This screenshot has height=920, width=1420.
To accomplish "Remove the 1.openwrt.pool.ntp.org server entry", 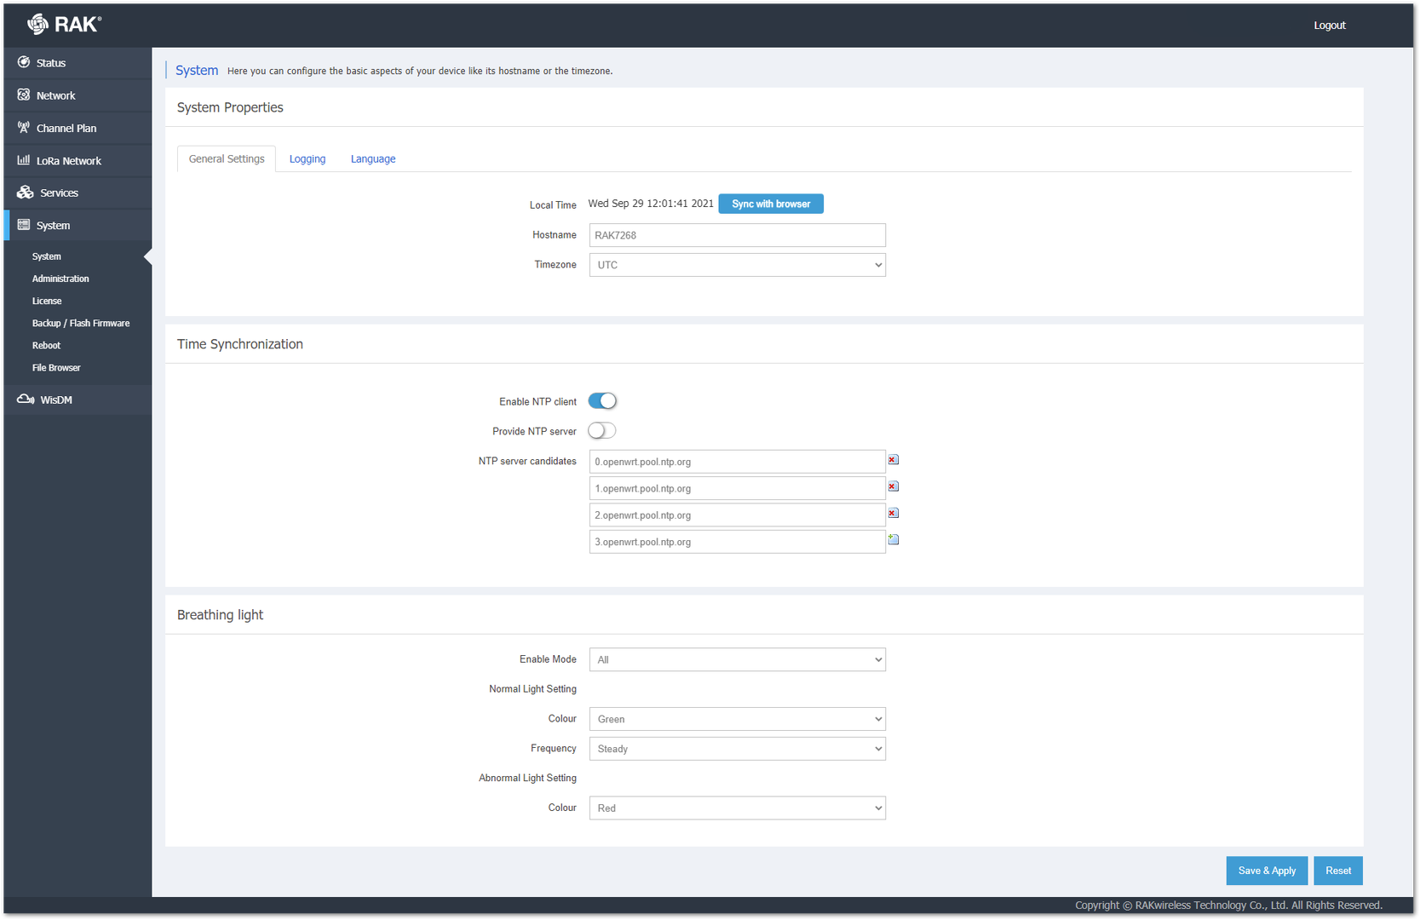I will point(893,486).
